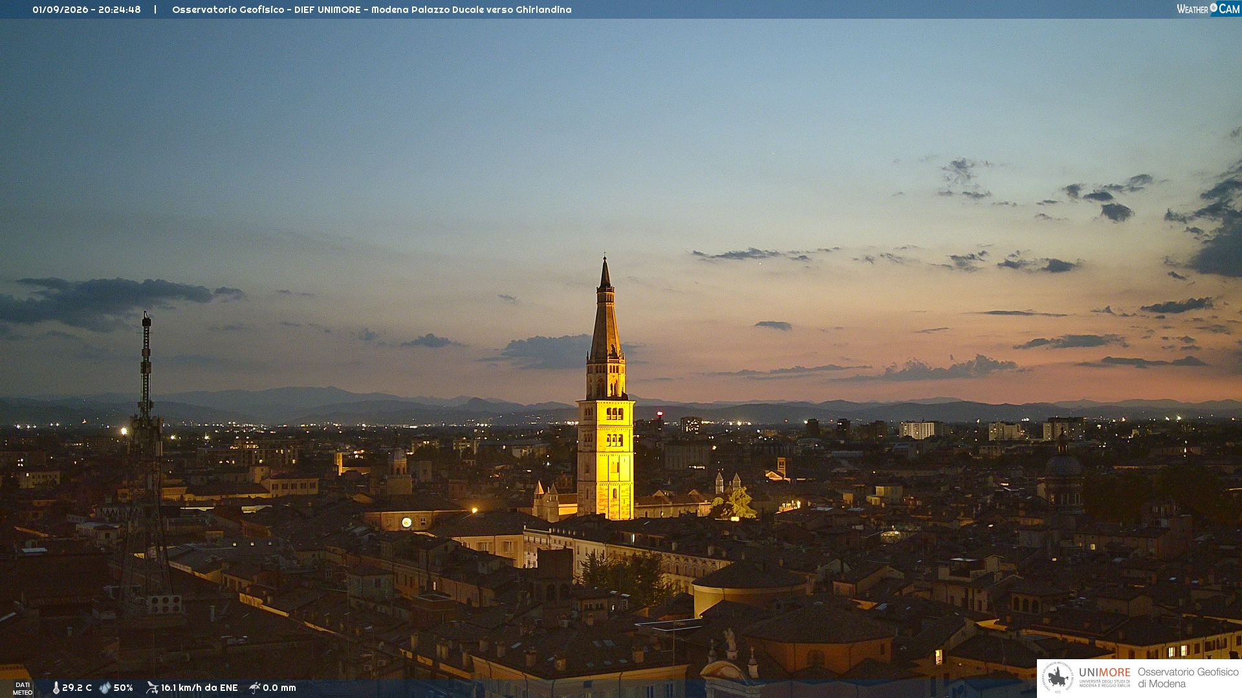Click the 29.2 C temperature reading
The height and width of the screenshot is (698, 1242).
point(77,688)
